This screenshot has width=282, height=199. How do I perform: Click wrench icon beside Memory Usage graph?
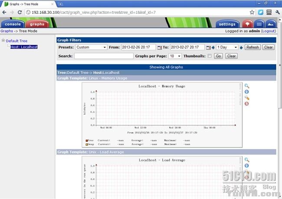247,98
